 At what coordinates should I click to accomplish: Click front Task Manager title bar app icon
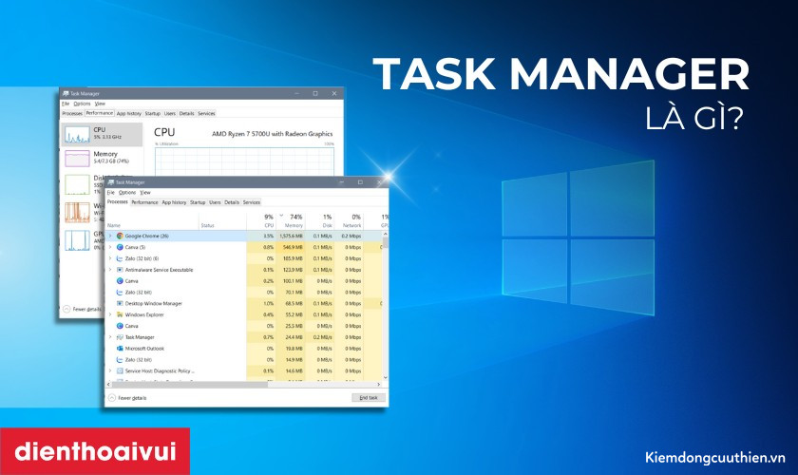tap(111, 182)
